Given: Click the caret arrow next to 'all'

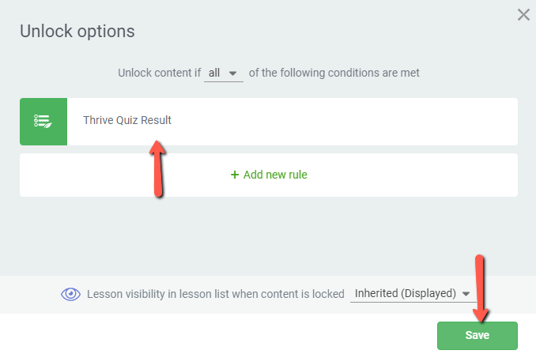Looking at the screenshot, I should [x=232, y=73].
